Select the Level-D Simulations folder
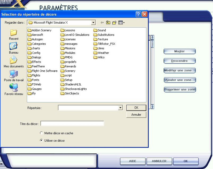The width and height of the screenshot is (213, 169). click(75, 35)
